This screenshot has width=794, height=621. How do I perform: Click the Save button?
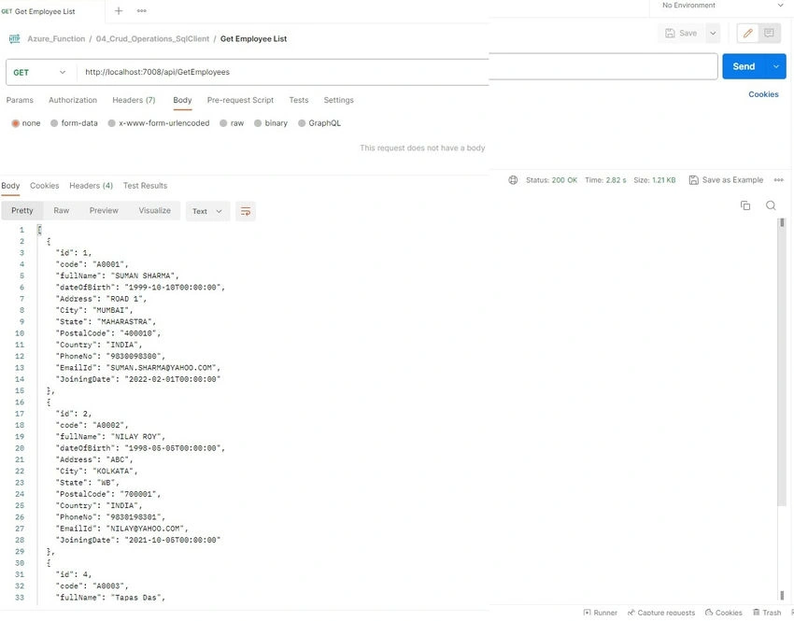tap(681, 34)
